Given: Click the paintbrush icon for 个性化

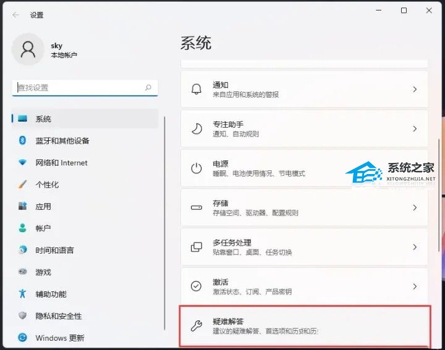Looking at the screenshot, I should pyautogui.click(x=22, y=184).
